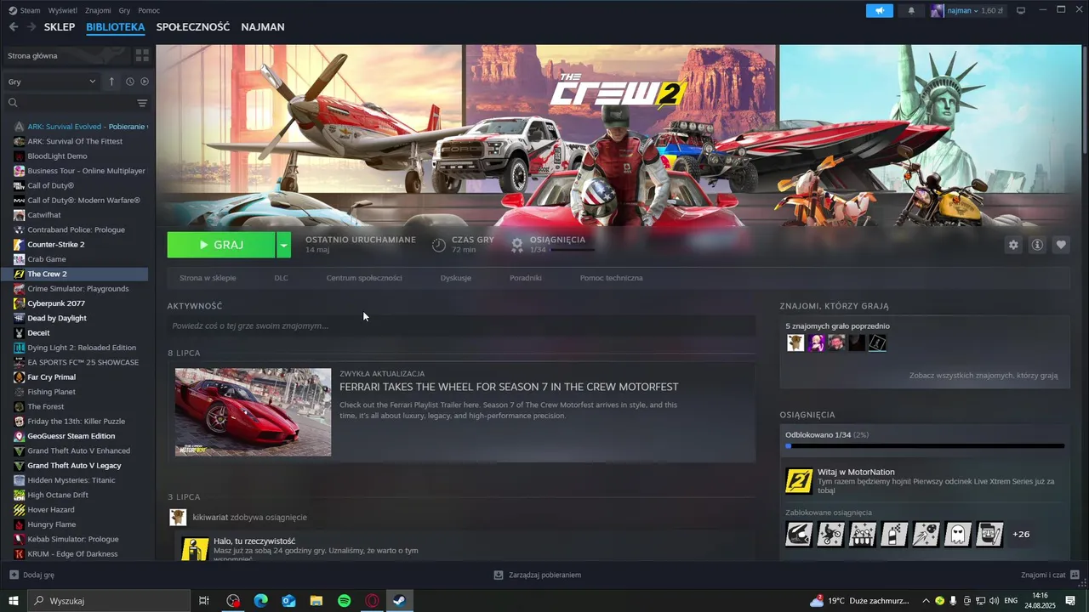Show game information icon
Screen dimensions: 1089x612
1037,245
